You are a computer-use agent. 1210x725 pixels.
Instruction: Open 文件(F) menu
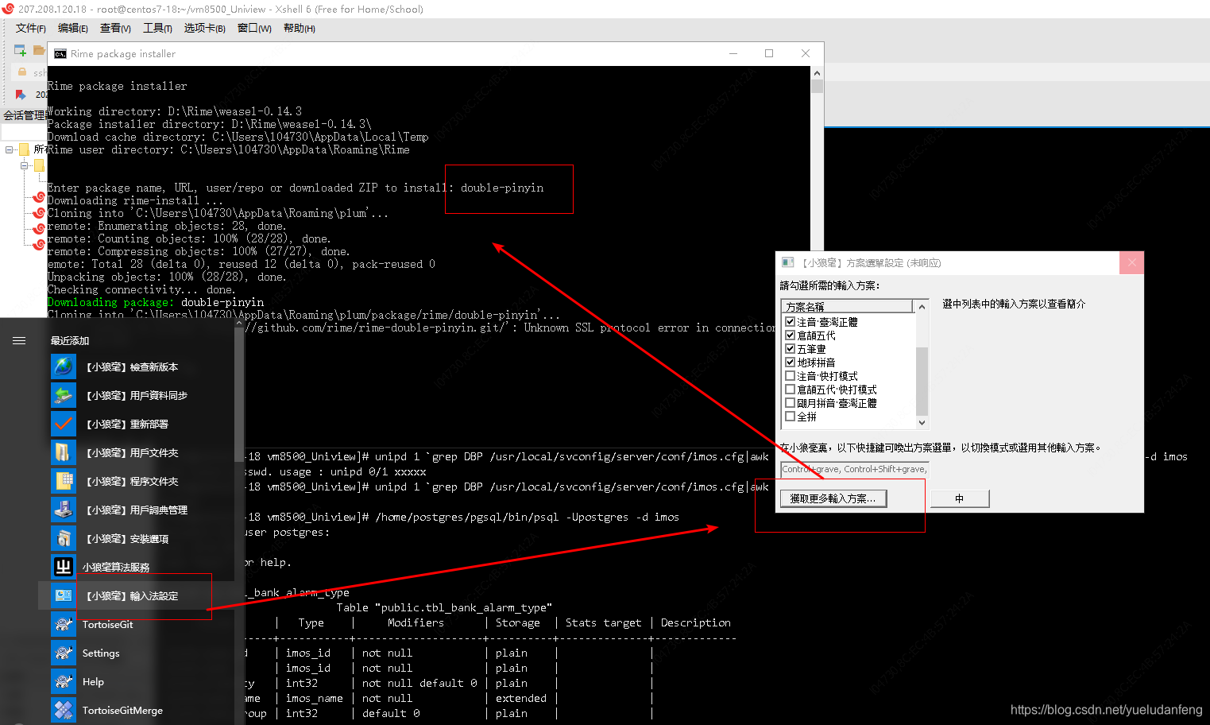(x=31, y=29)
